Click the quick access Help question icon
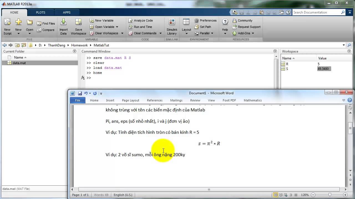 (x=288, y=12)
